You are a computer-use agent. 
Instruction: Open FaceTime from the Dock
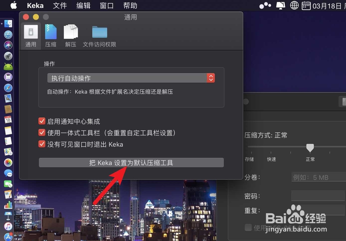tap(8, 184)
